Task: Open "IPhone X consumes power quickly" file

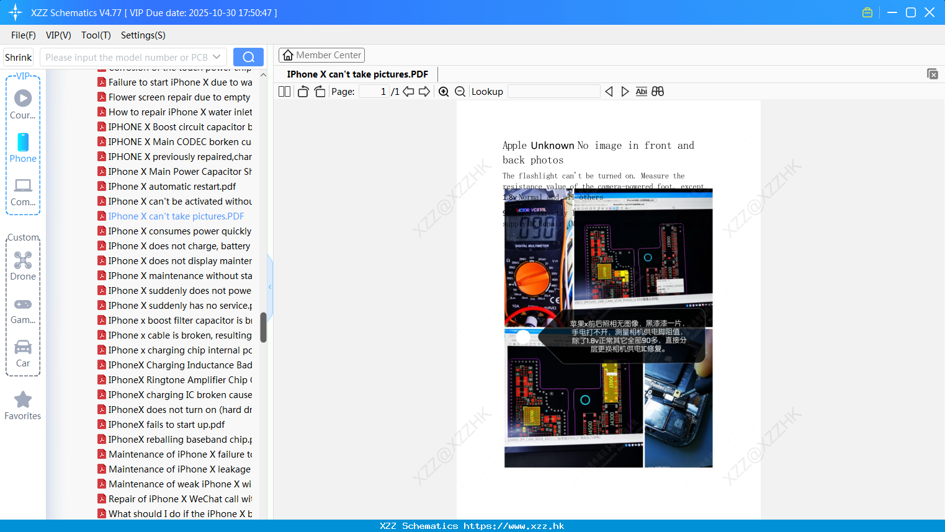Action: [x=175, y=231]
